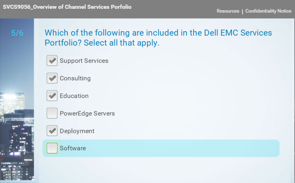Click the 'Select all that apply' instruction text
Viewport: 295px width, 183px height.
click(121, 43)
